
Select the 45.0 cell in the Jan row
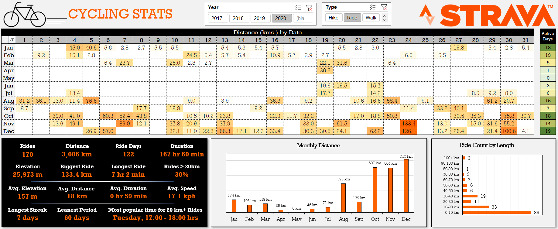click(74, 48)
